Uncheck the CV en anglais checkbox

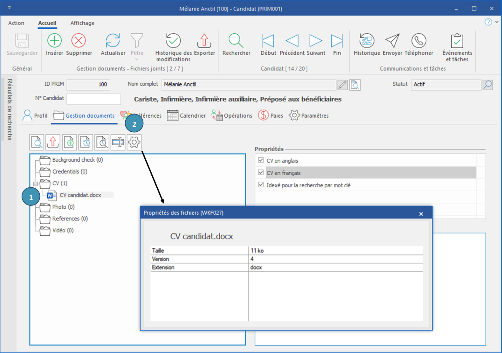pyautogui.click(x=261, y=160)
